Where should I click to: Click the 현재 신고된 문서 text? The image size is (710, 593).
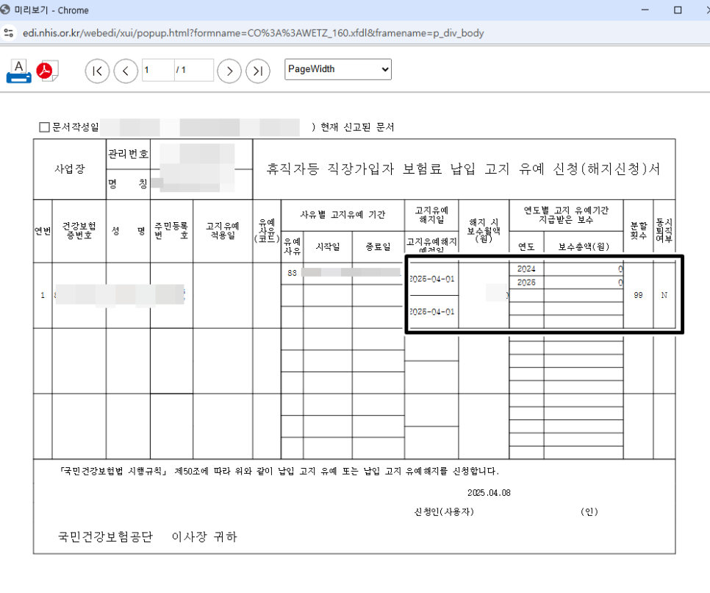[x=357, y=127]
